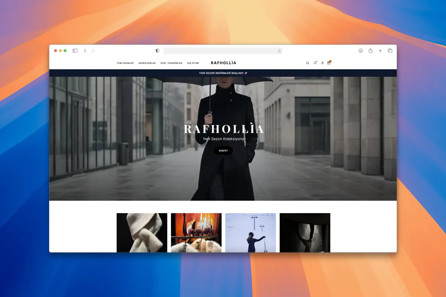
Task: Show the tab overview
Action: point(390,51)
